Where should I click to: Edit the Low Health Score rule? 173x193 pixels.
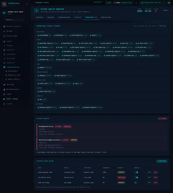[x=149, y=178]
